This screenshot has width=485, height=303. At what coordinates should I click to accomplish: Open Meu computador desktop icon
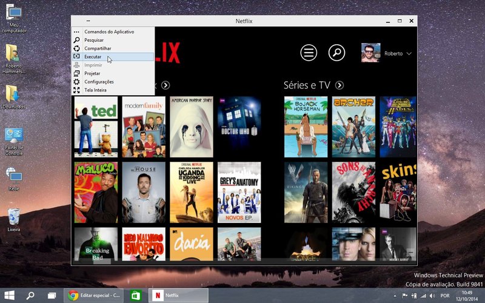[14, 19]
